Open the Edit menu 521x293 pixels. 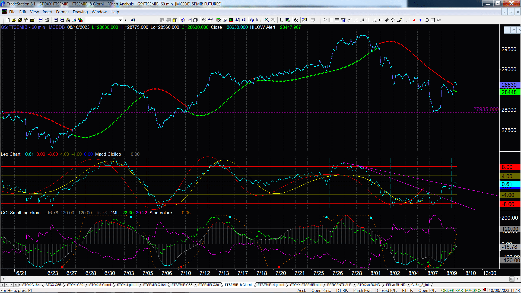coord(23,12)
